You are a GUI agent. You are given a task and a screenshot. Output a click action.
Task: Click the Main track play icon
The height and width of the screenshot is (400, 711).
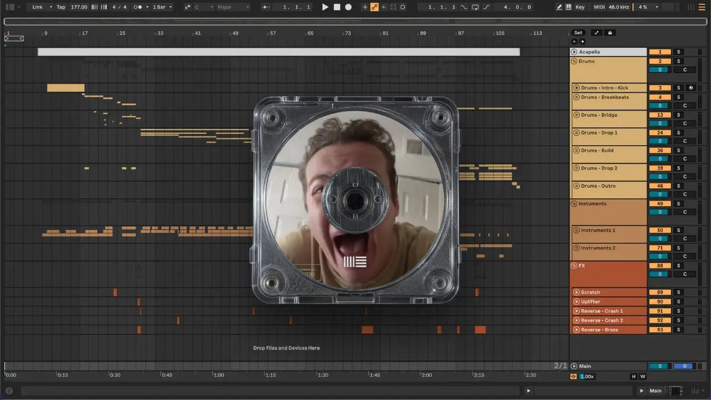pos(574,366)
